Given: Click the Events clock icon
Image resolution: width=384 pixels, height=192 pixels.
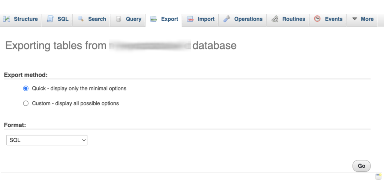Looking at the screenshot, I should click(x=317, y=19).
